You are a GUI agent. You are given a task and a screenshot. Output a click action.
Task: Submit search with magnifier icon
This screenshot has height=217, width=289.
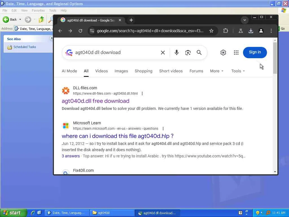point(199,53)
